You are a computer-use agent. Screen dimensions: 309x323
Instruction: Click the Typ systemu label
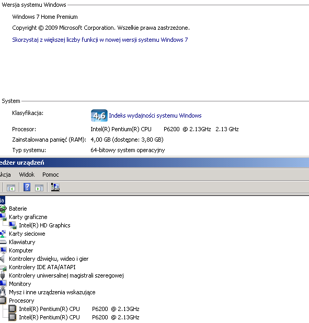click(x=29, y=150)
